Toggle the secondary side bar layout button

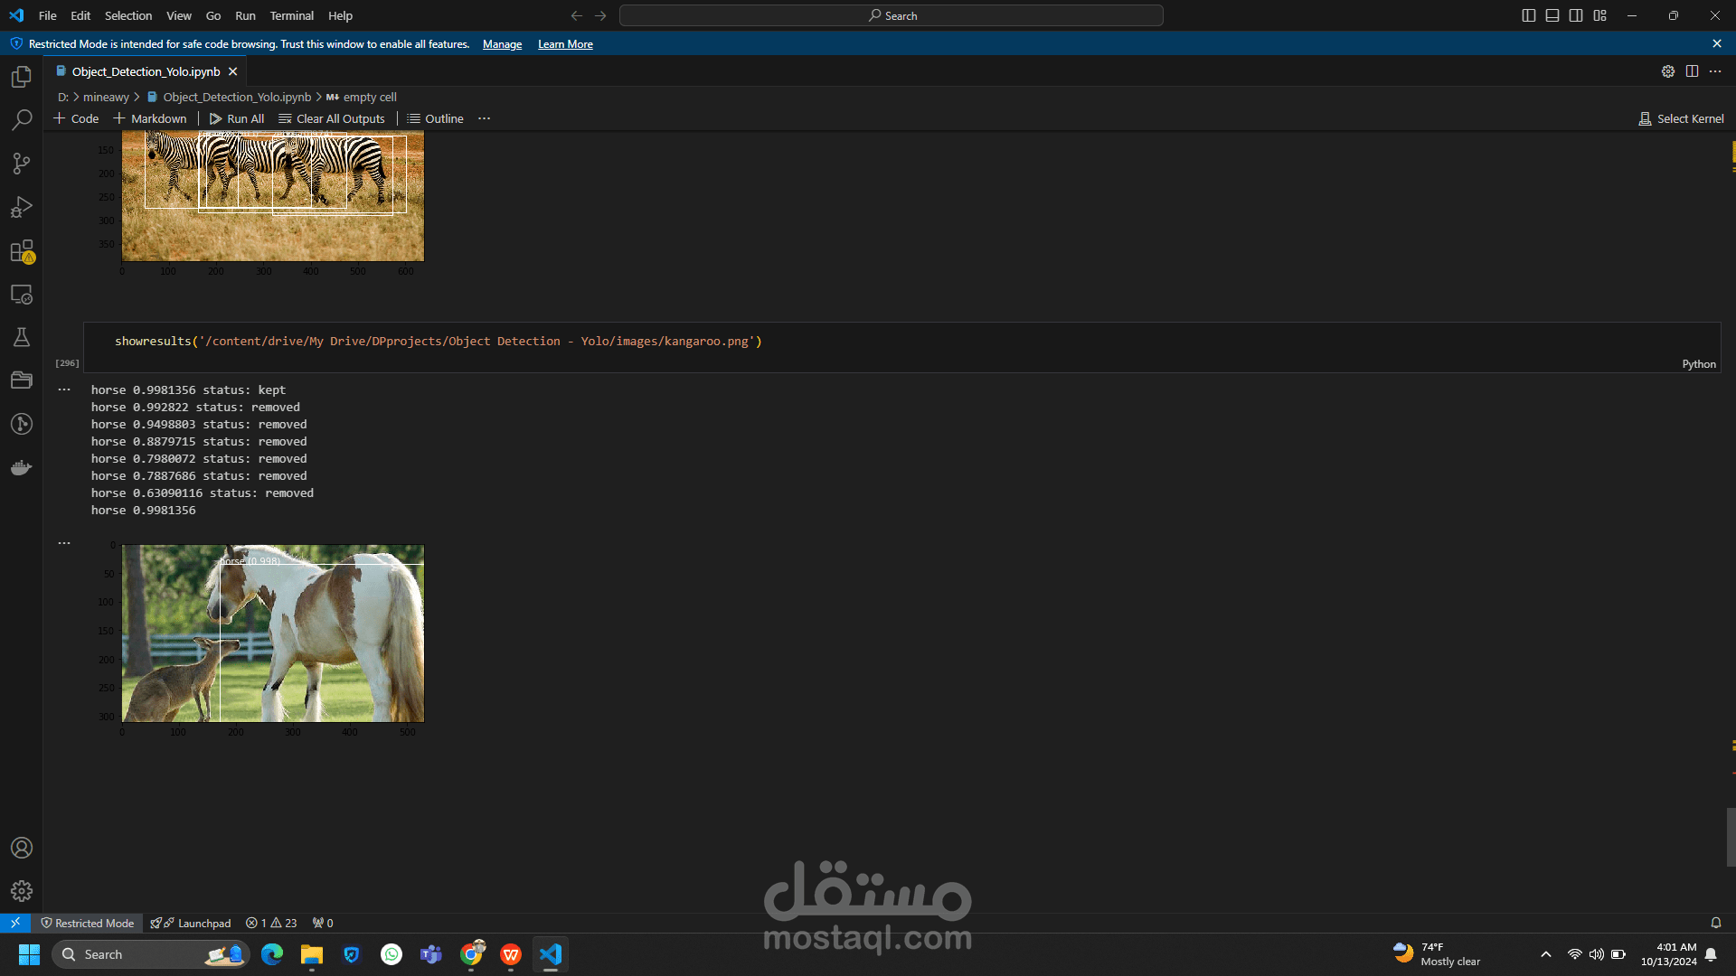pos(1576,15)
